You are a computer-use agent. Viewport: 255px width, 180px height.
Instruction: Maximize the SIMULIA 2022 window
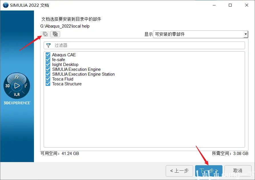(230, 5)
